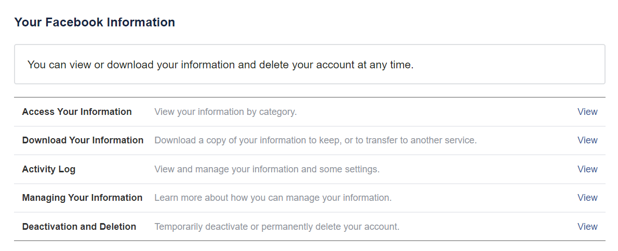Screen dimensions: 618x251
Task: Click the Activity Log row title
Action: point(49,169)
